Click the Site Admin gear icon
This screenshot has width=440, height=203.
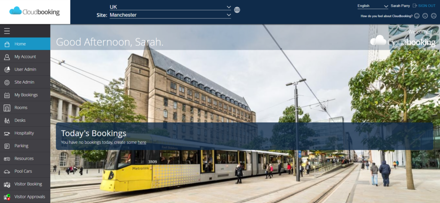click(7, 82)
